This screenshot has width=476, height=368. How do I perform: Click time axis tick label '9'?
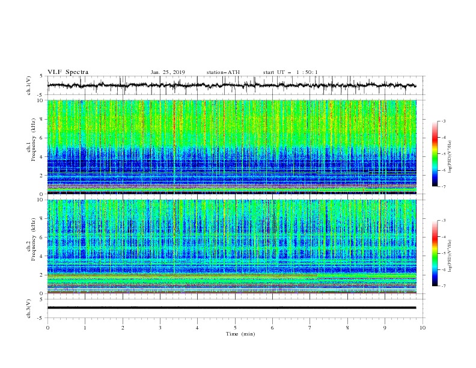(385, 328)
